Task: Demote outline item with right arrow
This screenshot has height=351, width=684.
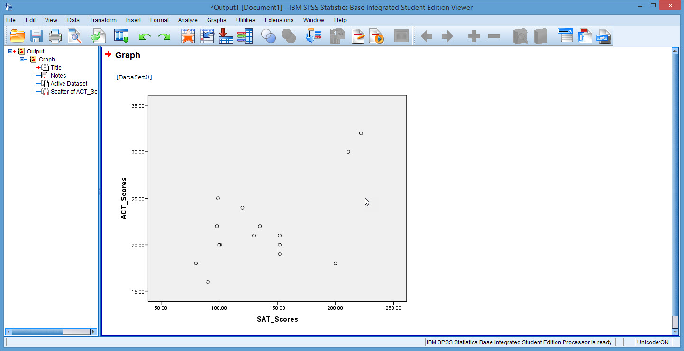Action: click(447, 36)
